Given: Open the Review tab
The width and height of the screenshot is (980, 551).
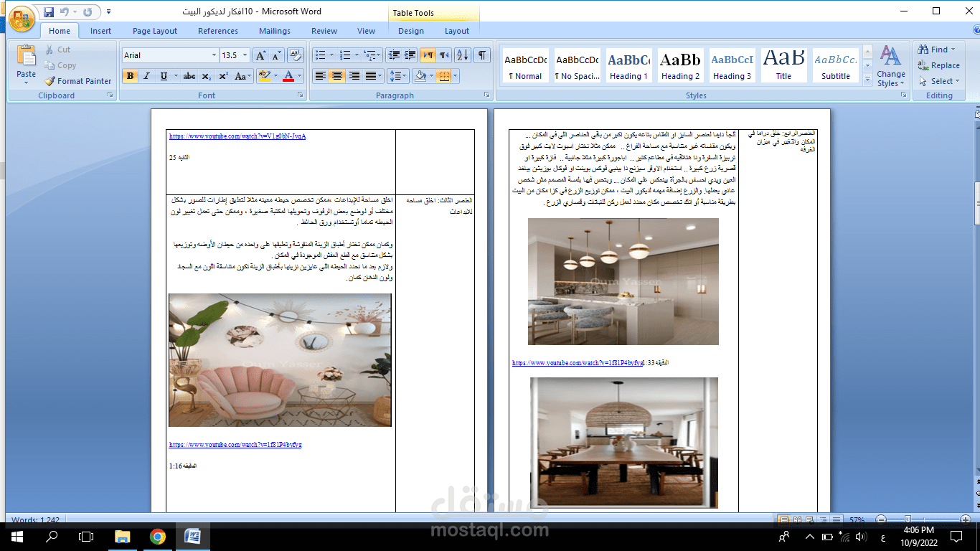Looking at the screenshot, I should click(x=324, y=31).
